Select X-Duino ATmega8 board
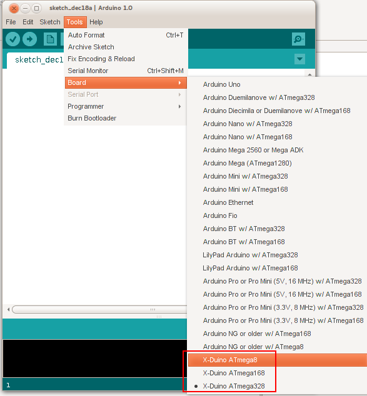This screenshot has height=396, width=367. (x=278, y=360)
